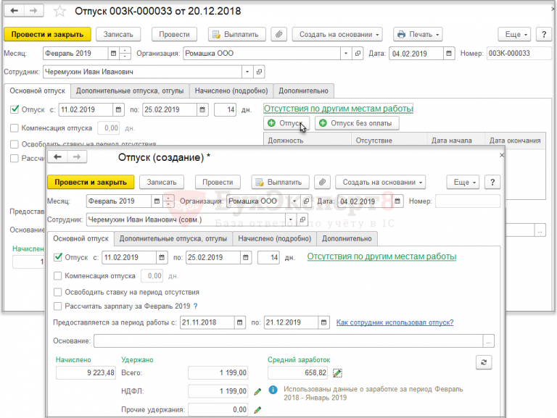Open end date 25.02.2019 calendar in Отпуск (создание)
The image size is (557, 418).
pos(245,257)
